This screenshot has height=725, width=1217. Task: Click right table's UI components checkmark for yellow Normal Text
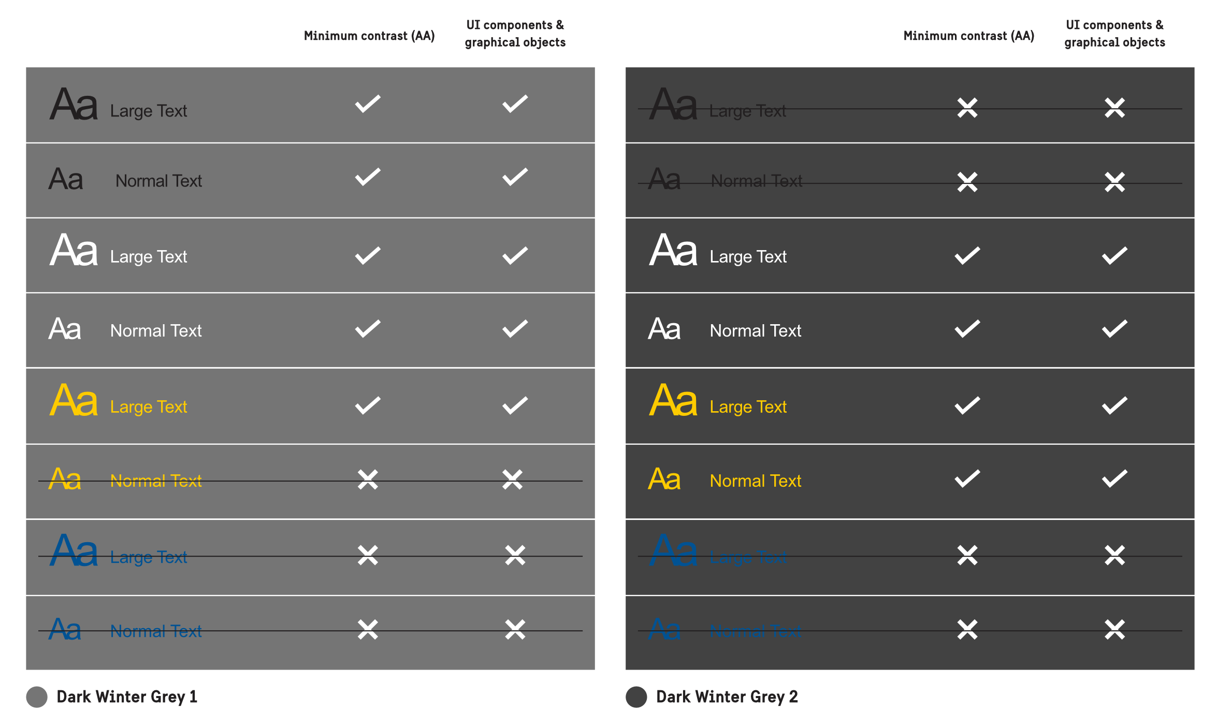[x=1114, y=479]
